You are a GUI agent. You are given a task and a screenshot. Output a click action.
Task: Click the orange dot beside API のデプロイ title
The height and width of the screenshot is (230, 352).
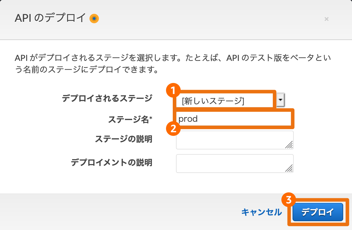[94, 19]
